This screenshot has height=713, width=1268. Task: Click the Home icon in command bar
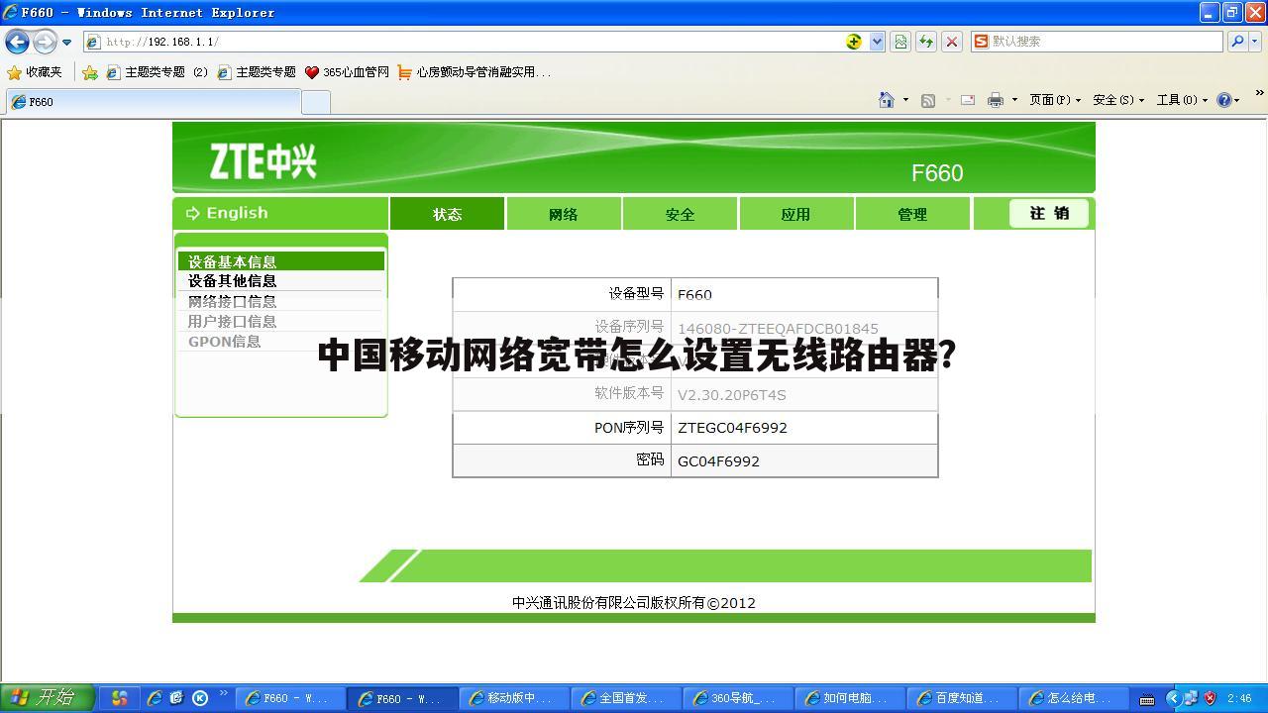pyautogui.click(x=887, y=100)
